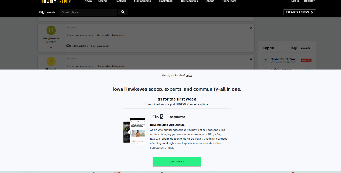
Task: Click Rivals logo in Top 10 widget
Action: 305,48
